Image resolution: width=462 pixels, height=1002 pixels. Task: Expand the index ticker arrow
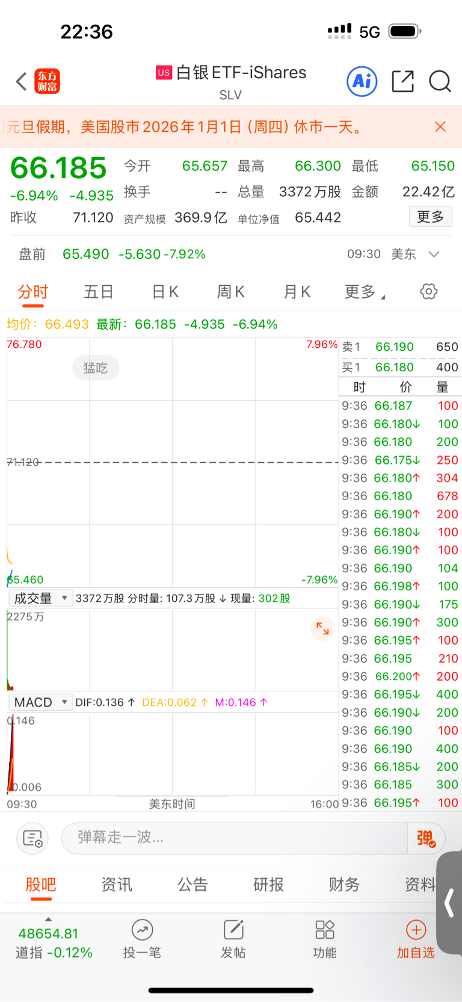pyautogui.click(x=48, y=920)
